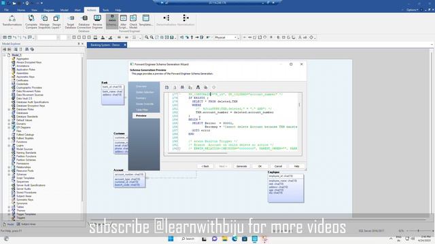Open Database Connection in the ribbon

[84, 22]
